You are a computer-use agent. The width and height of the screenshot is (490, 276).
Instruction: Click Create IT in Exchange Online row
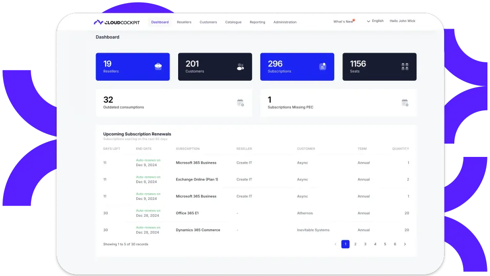click(x=244, y=179)
